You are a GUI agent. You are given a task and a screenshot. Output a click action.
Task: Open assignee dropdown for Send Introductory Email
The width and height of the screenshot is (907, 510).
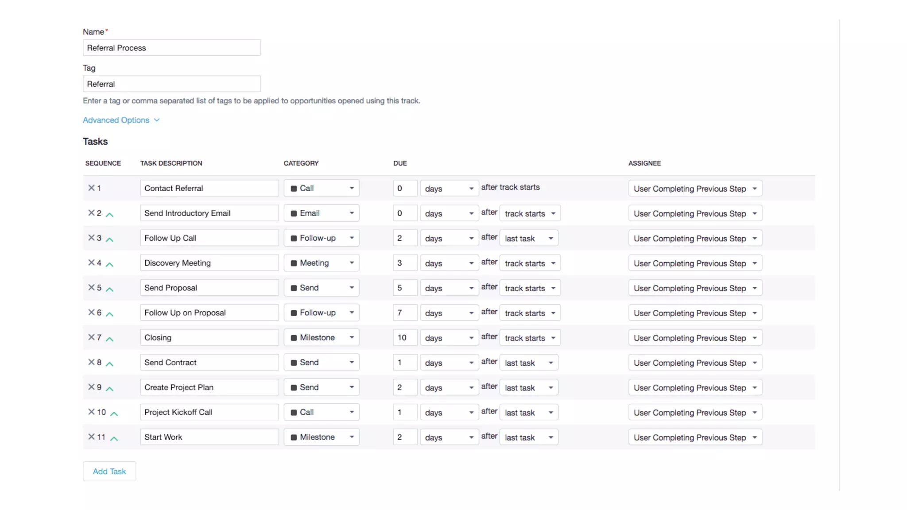[694, 213]
